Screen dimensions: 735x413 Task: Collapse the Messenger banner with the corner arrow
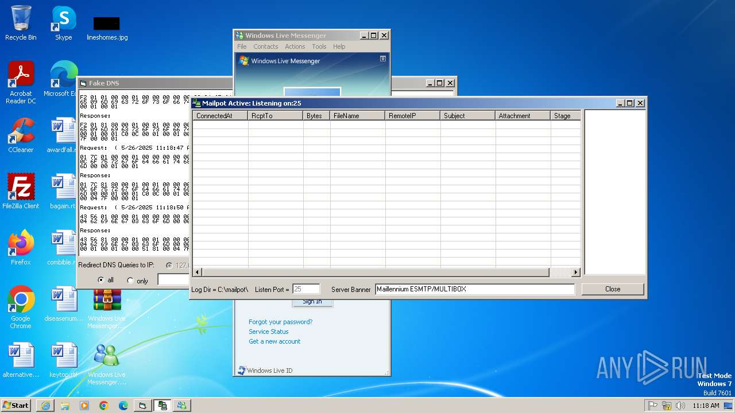click(383, 59)
